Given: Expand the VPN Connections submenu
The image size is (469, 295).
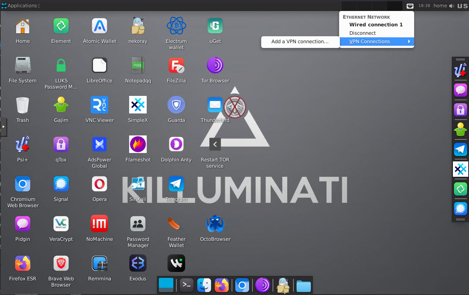Looking at the screenshot, I should click(376, 41).
